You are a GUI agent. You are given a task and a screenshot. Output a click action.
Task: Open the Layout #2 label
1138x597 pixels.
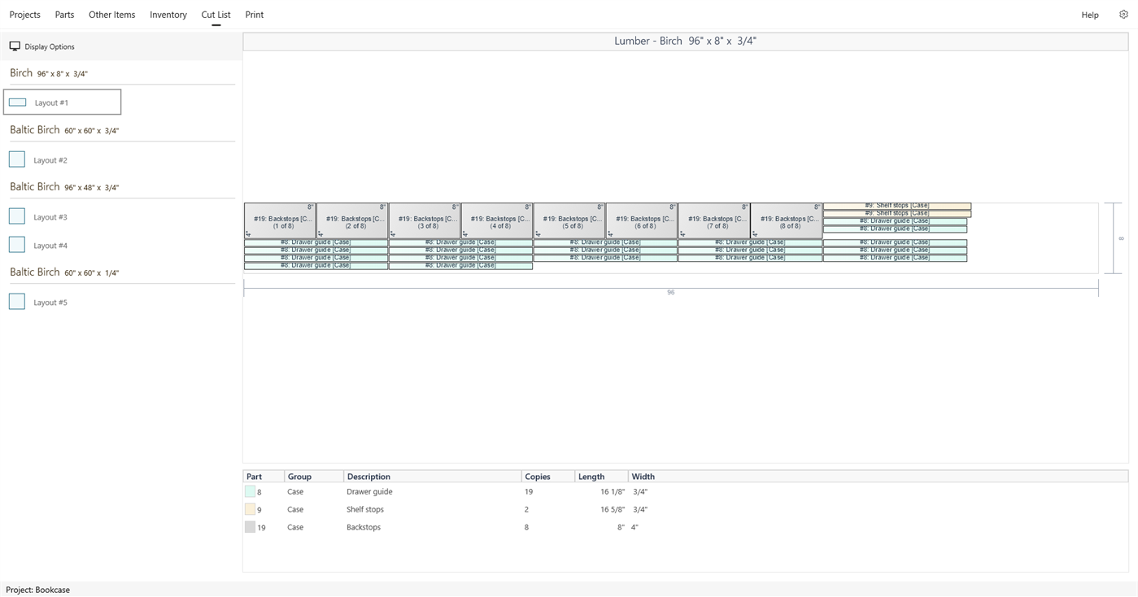click(50, 160)
